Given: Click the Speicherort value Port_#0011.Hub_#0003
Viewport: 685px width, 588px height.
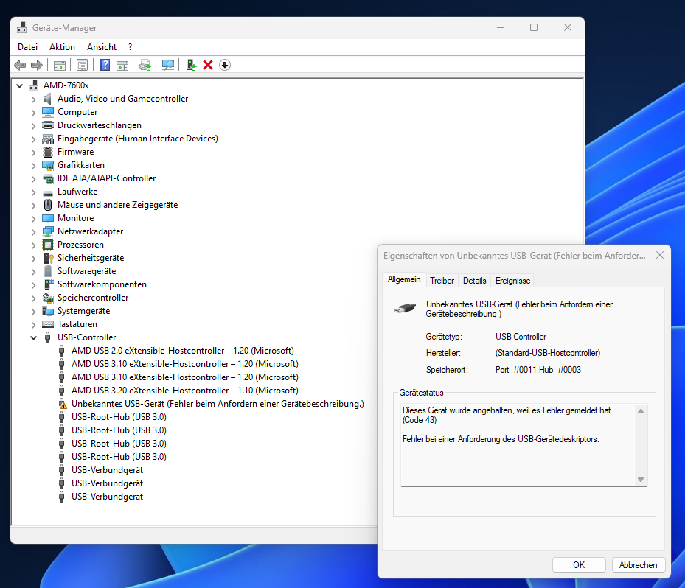Looking at the screenshot, I should tap(538, 370).
